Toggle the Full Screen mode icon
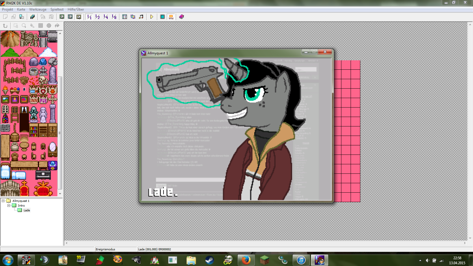473x266 pixels. (162, 17)
